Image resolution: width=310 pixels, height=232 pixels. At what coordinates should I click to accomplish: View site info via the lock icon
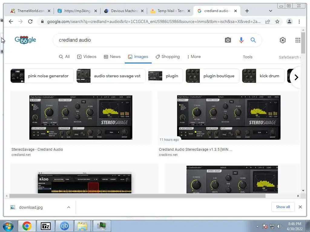tap(42, 21)
